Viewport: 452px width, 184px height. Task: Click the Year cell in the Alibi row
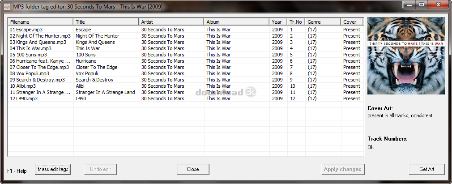(x=277, y=86)
